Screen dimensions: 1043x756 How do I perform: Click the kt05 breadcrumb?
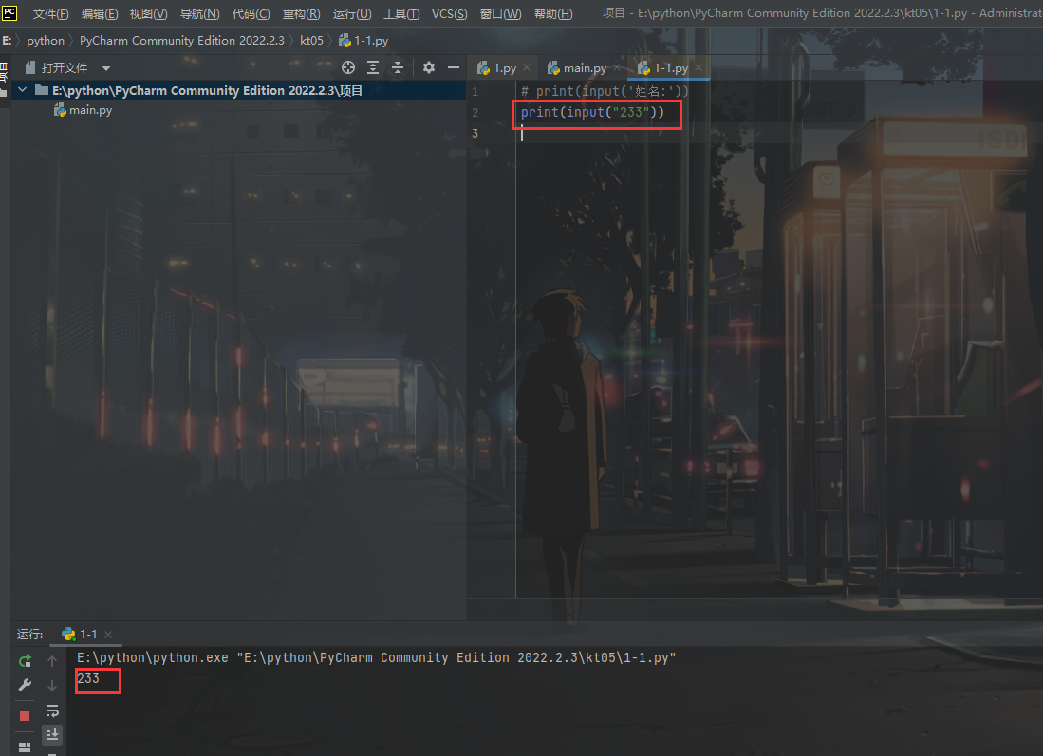point(311,41)
